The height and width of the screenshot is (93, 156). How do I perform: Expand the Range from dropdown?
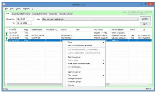click(x=33, y=19)
